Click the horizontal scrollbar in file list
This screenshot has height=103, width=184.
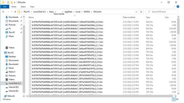[x=100, y=96]
